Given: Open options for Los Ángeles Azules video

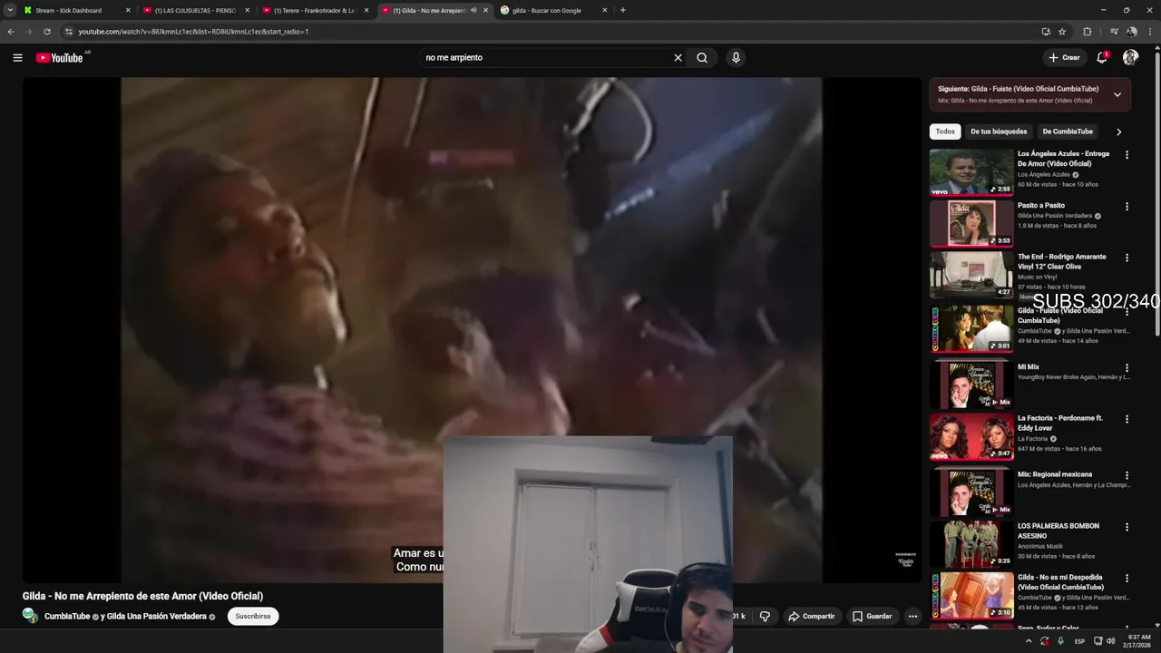Looking at the screenshot, I should (x=1127, y=155).
